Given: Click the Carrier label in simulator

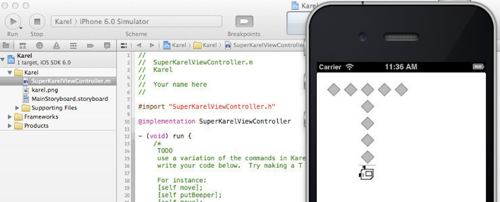Looking at the screenshot, I should point(330,67).
